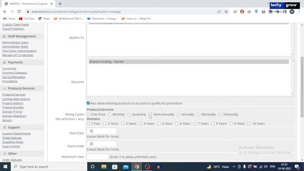Open the main.css cPanel bookmark
This screenshot has width=304, height=171.
(137, 19)
